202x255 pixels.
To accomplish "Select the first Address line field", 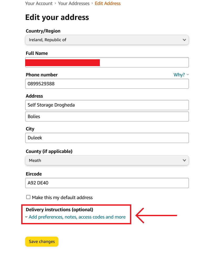I will [x=107, y=105].
